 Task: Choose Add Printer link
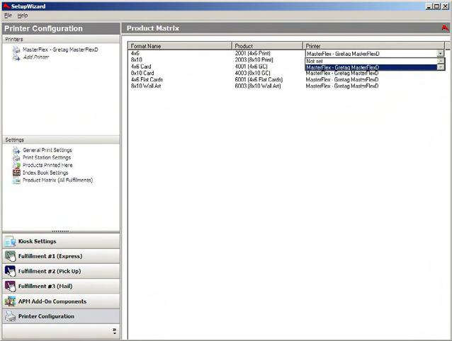pyautogui.click(x=36, y=57)
